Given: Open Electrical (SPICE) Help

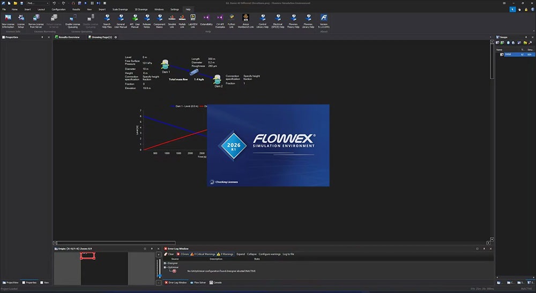Looking at the screenshot, I should pos(278,21).
